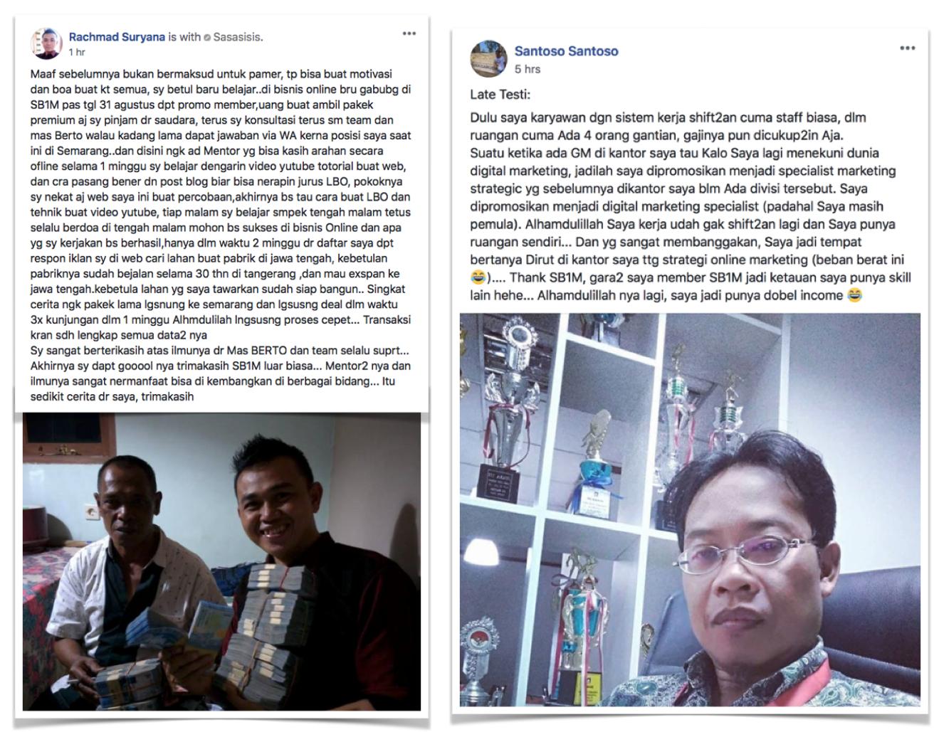The height and width of the screenshot is (732, 939).
Task: Click the laughing emoji after dobel income
Action: 854,295
